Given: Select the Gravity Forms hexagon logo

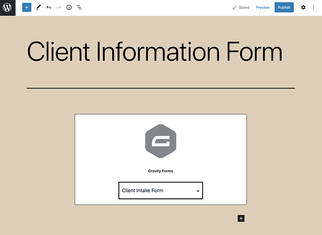Looking at the screenshot, I should [161, 141].
